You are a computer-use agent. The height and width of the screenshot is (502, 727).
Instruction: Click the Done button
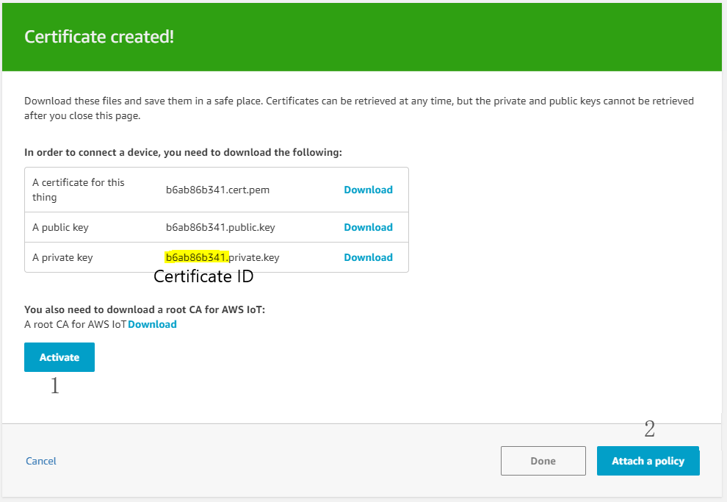[x=543, y=460]
